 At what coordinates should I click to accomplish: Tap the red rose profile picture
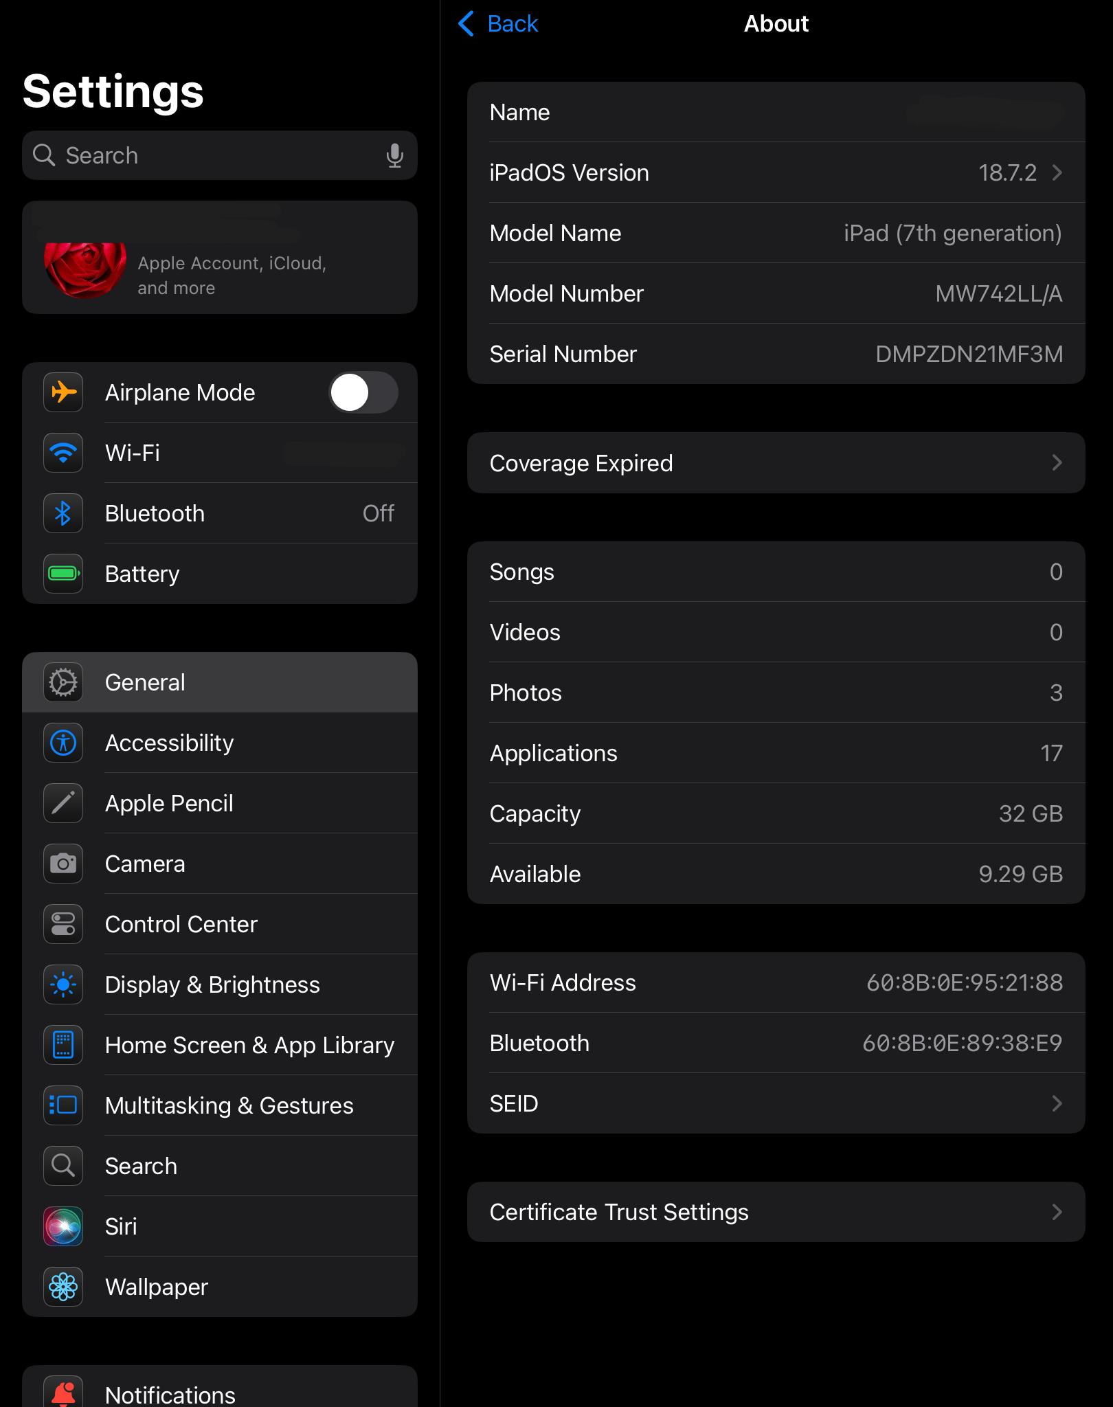(x=85, y=269)
